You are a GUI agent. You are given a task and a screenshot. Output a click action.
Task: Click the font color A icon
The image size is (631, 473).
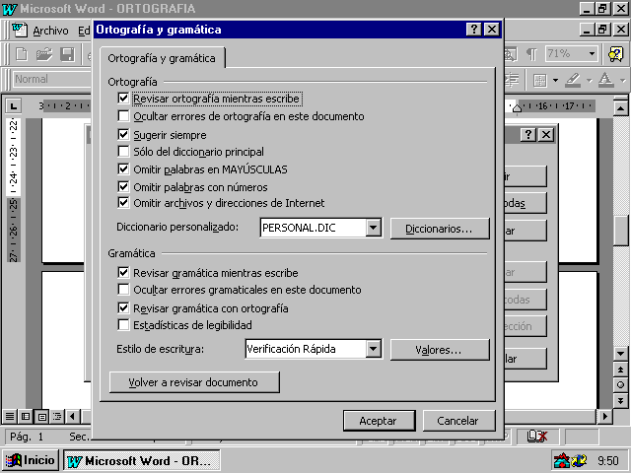[x=606, y=80]
